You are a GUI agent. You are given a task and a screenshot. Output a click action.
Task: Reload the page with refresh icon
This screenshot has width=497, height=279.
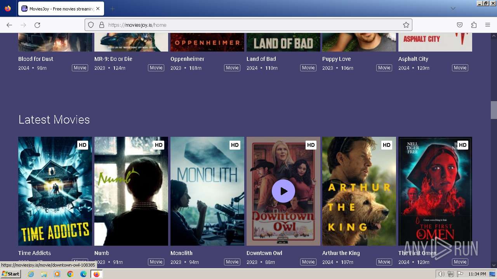[x=37, y=25]
